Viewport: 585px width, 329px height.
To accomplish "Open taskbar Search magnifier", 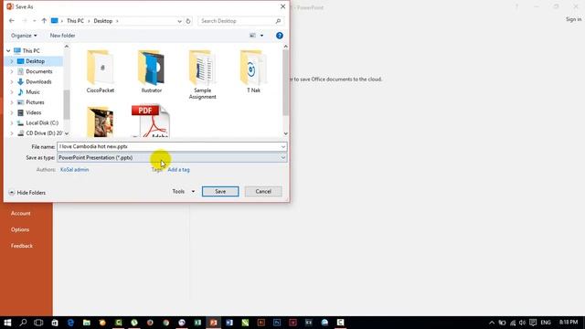I will 23,323.
